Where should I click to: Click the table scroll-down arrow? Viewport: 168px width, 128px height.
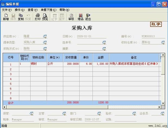163,103
